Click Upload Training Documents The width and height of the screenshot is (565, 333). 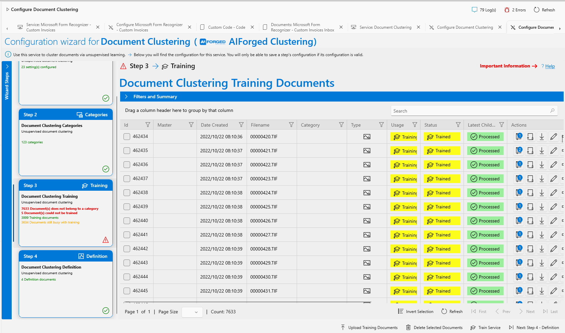[x=369, y=328]
